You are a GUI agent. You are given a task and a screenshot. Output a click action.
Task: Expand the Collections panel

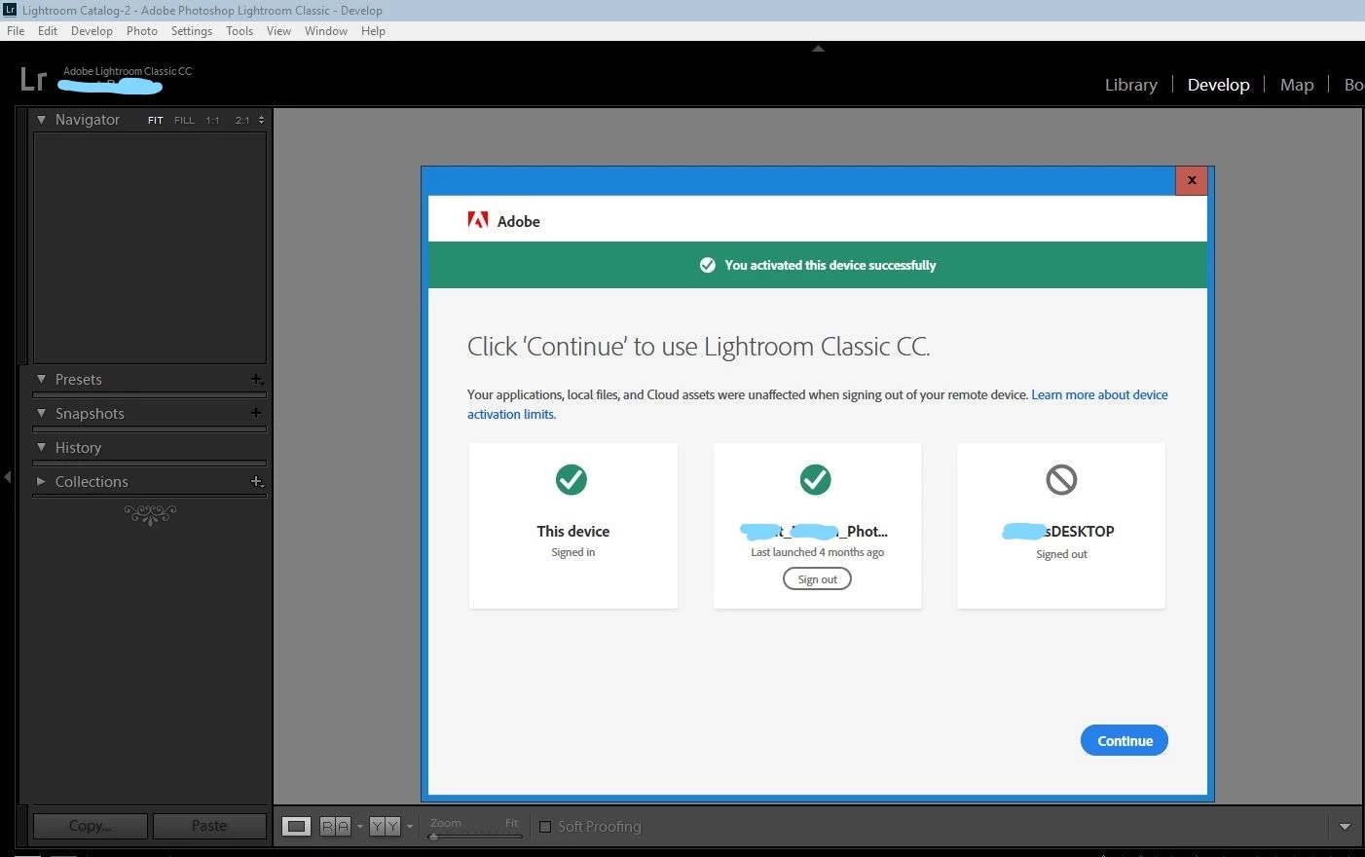[x=41, y=481]
